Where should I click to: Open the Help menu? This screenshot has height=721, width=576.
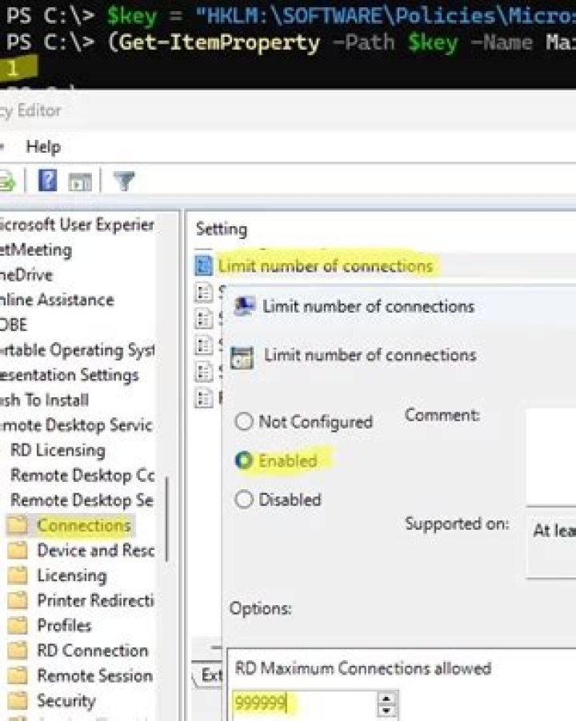pyautogui.click(x=43, y=147)
